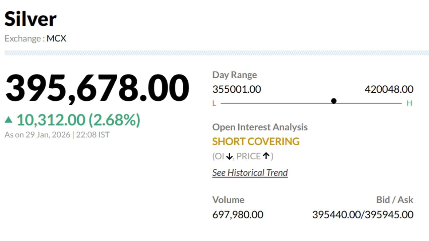Image resolution: width=429 pixels, height=241 pixels.
Task: Click the OI downward arrow icon
Action: 229,156
